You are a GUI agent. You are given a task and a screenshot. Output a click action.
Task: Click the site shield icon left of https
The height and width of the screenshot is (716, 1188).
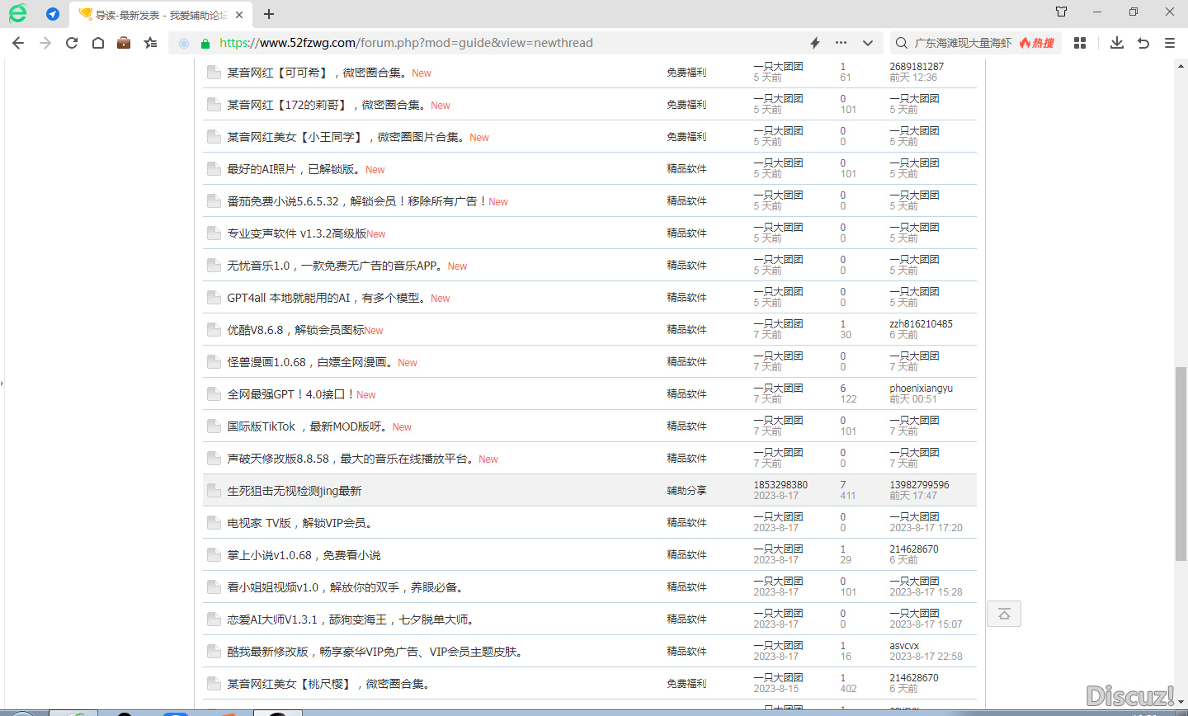click(x=206, y=43)
